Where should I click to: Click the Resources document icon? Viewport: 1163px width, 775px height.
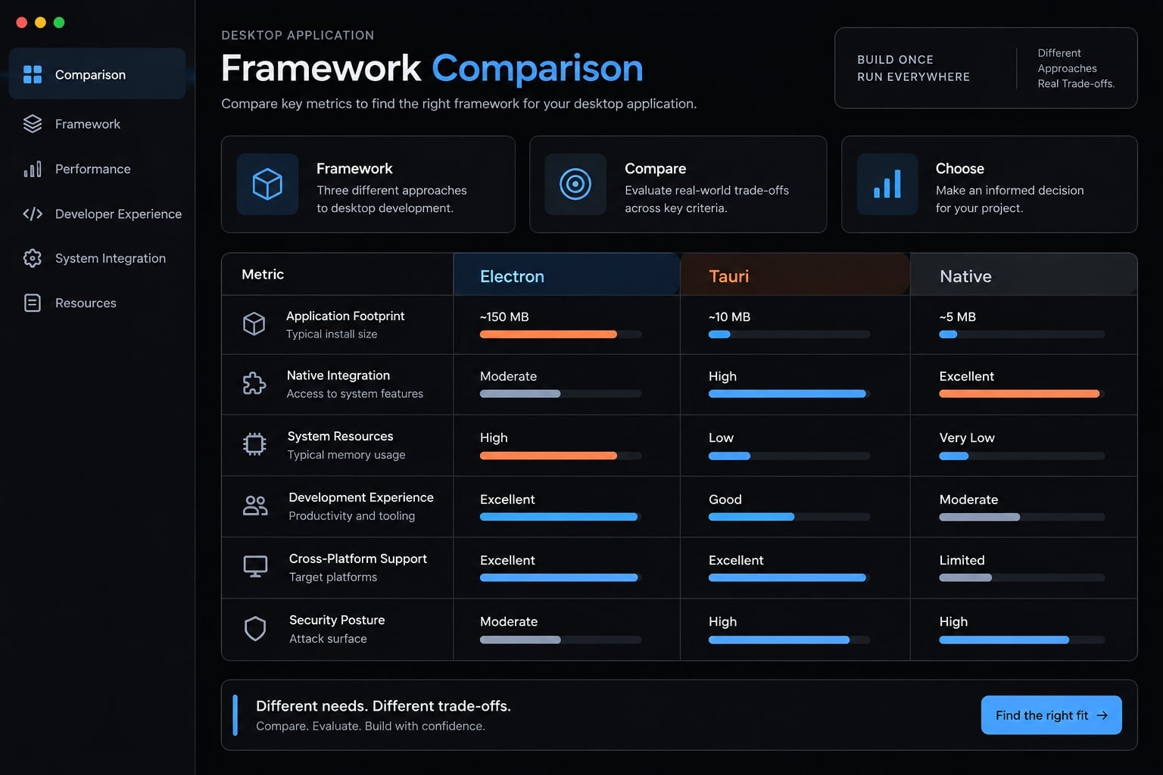[x=33, y=303]
